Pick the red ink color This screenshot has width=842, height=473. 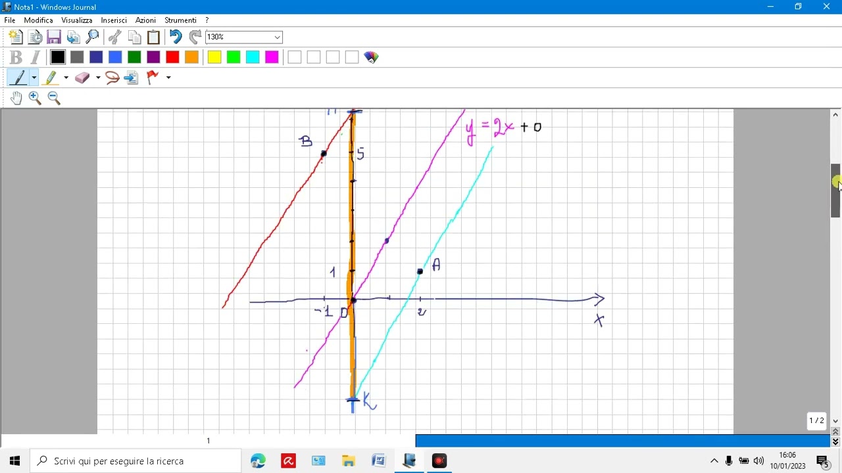(x=172, y=57)
